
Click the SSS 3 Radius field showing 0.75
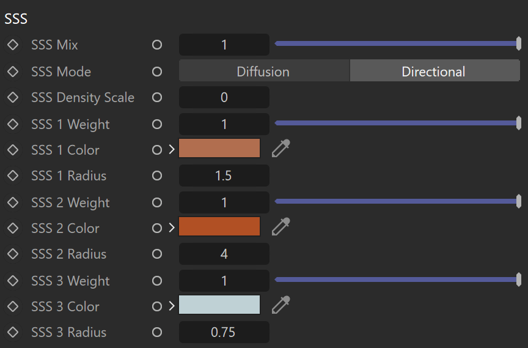click(224, 332)
